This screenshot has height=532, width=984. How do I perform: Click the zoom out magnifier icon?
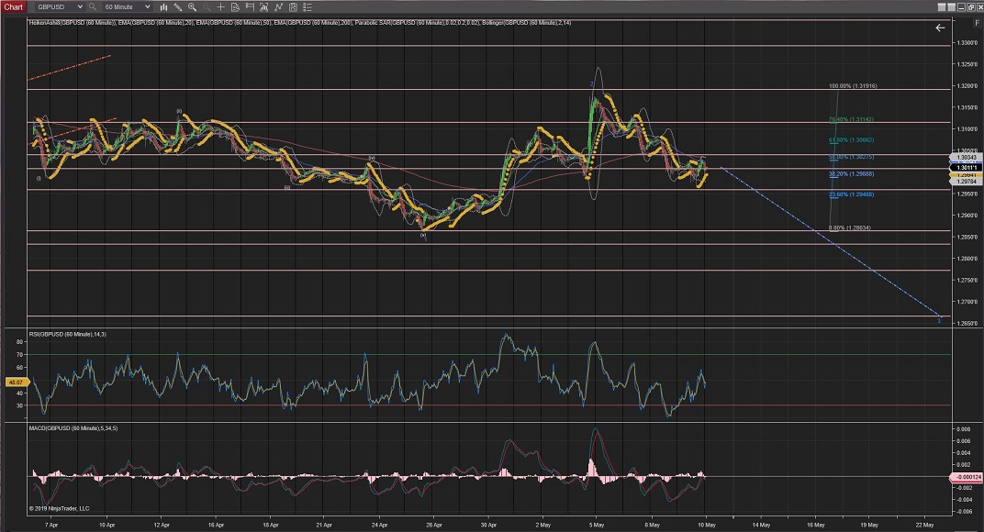click(208, 6)
